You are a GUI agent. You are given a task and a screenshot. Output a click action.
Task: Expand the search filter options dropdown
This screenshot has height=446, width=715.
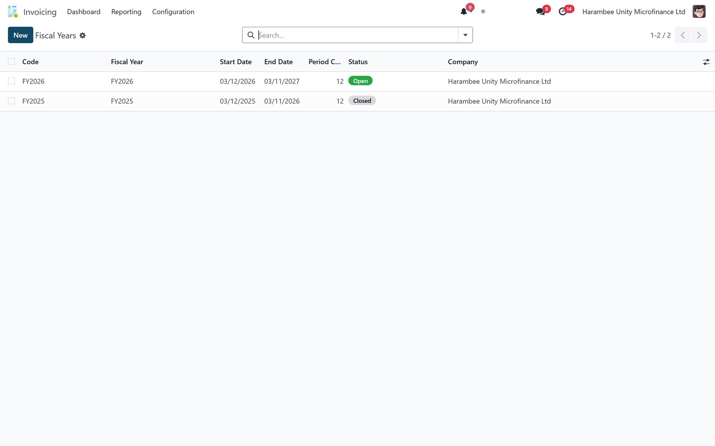[x=465, y=35]
